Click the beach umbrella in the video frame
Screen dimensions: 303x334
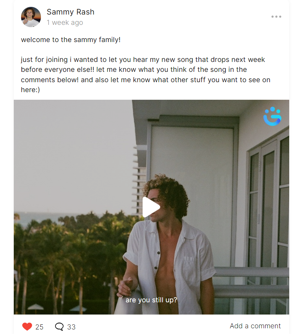(36, 307)
